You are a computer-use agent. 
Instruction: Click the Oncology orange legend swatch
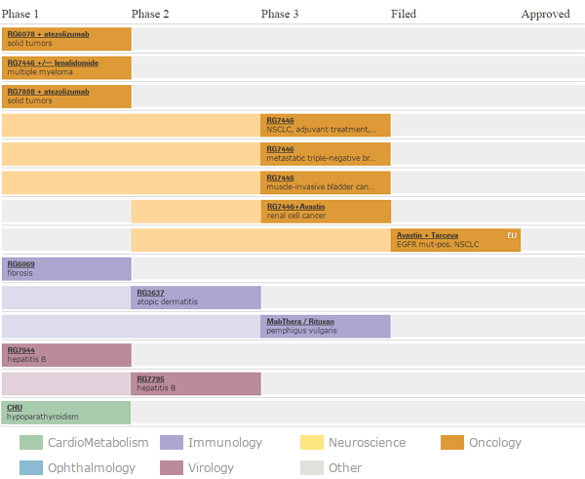click(452, 443)
